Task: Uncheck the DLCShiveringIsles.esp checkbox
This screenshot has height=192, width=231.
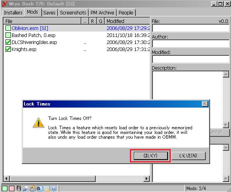Action: pyautogui.click(x=8, y=42)
